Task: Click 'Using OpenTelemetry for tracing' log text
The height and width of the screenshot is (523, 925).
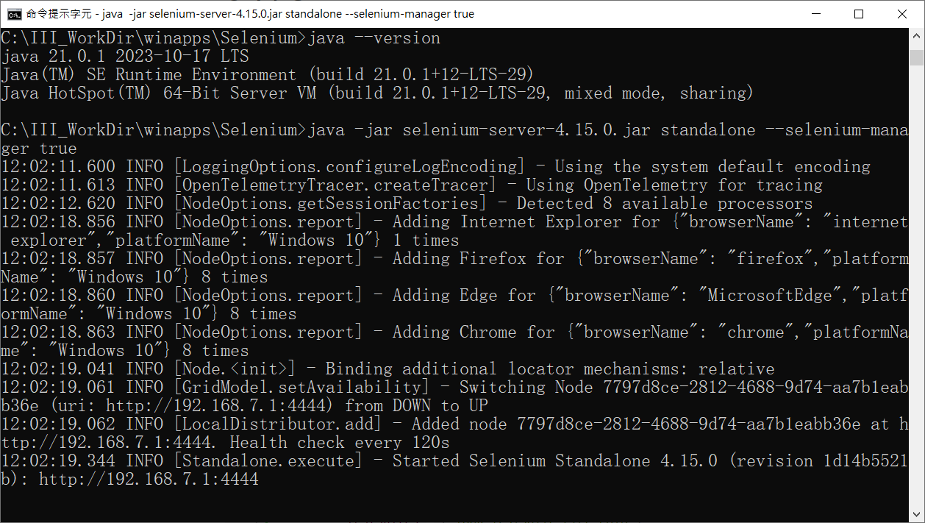Action: pyautogui.click(x=674, y=185)
